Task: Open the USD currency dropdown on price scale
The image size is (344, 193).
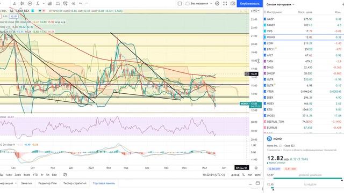Action: point(256,11)
